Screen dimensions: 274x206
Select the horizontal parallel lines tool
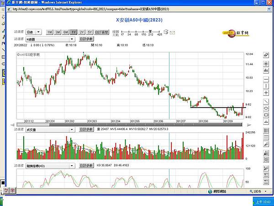click(266, 137)
